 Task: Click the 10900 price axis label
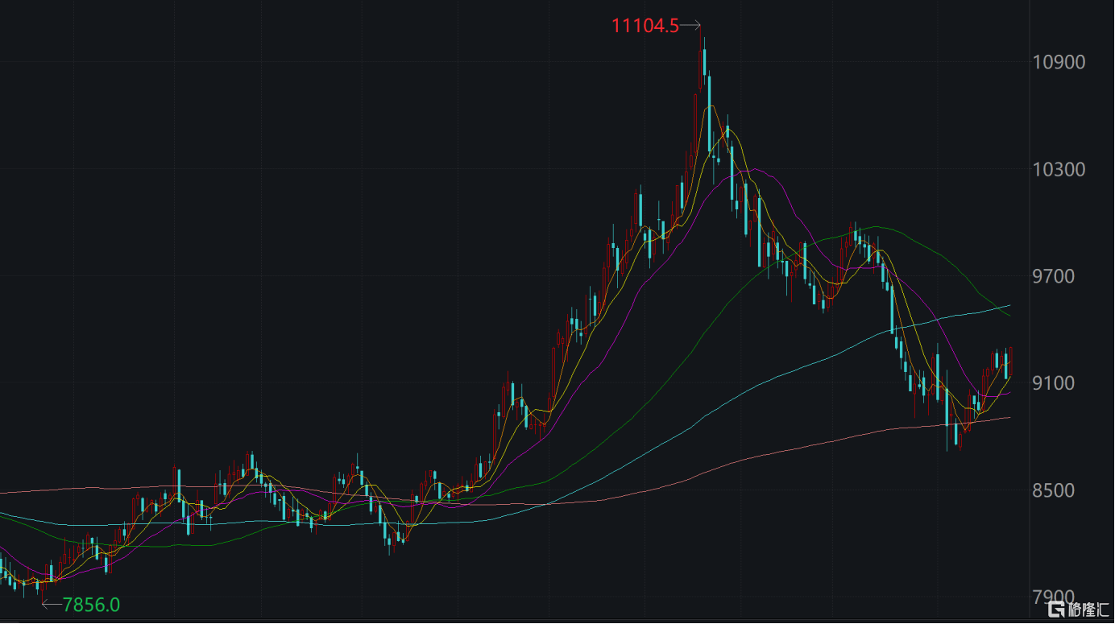(x=1058, y=62)
